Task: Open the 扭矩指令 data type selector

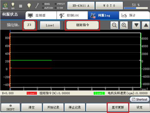Action: [82, 25]
